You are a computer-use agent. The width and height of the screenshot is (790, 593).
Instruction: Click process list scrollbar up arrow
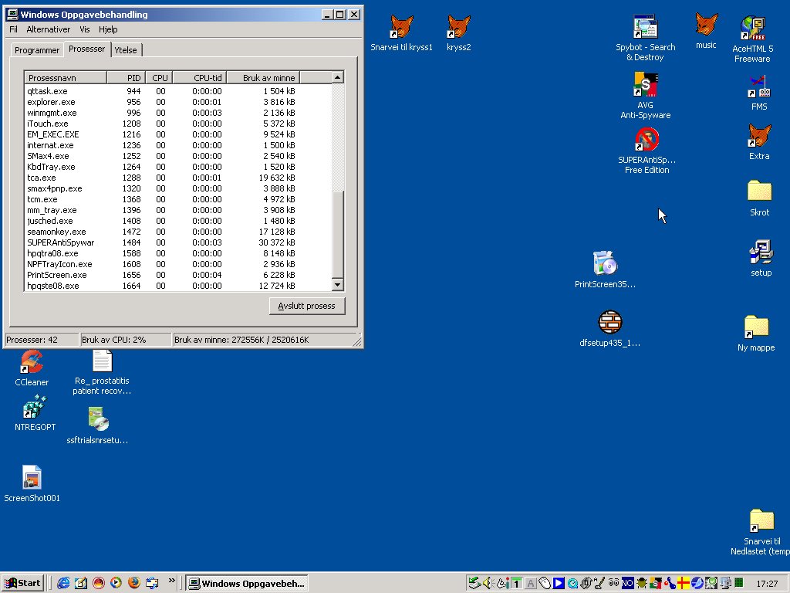[x=338, y=77]
